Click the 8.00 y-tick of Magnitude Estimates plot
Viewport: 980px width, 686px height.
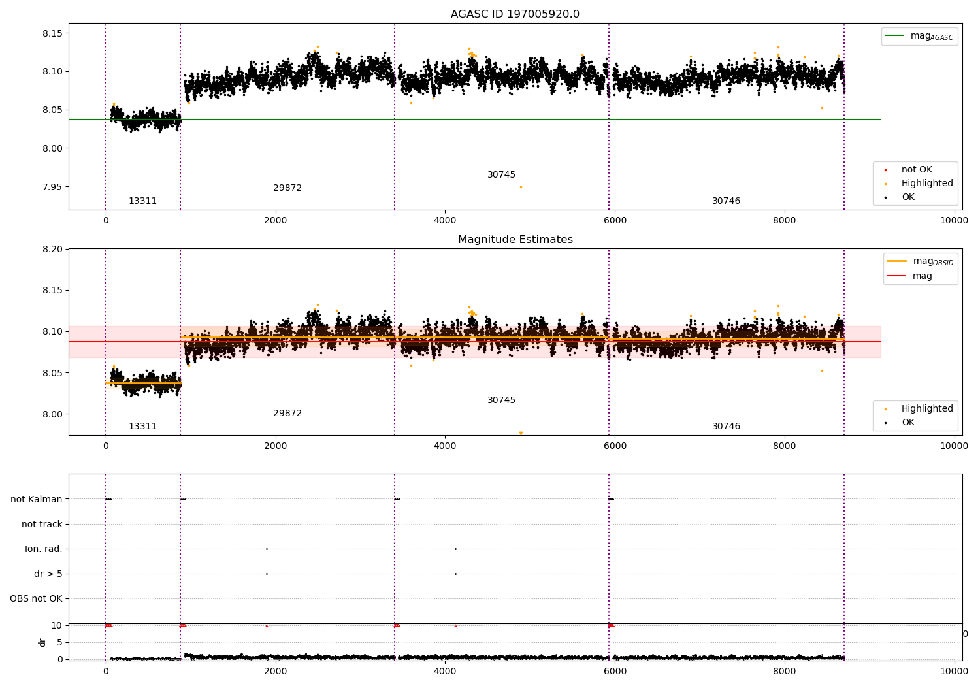pos(52,414)
